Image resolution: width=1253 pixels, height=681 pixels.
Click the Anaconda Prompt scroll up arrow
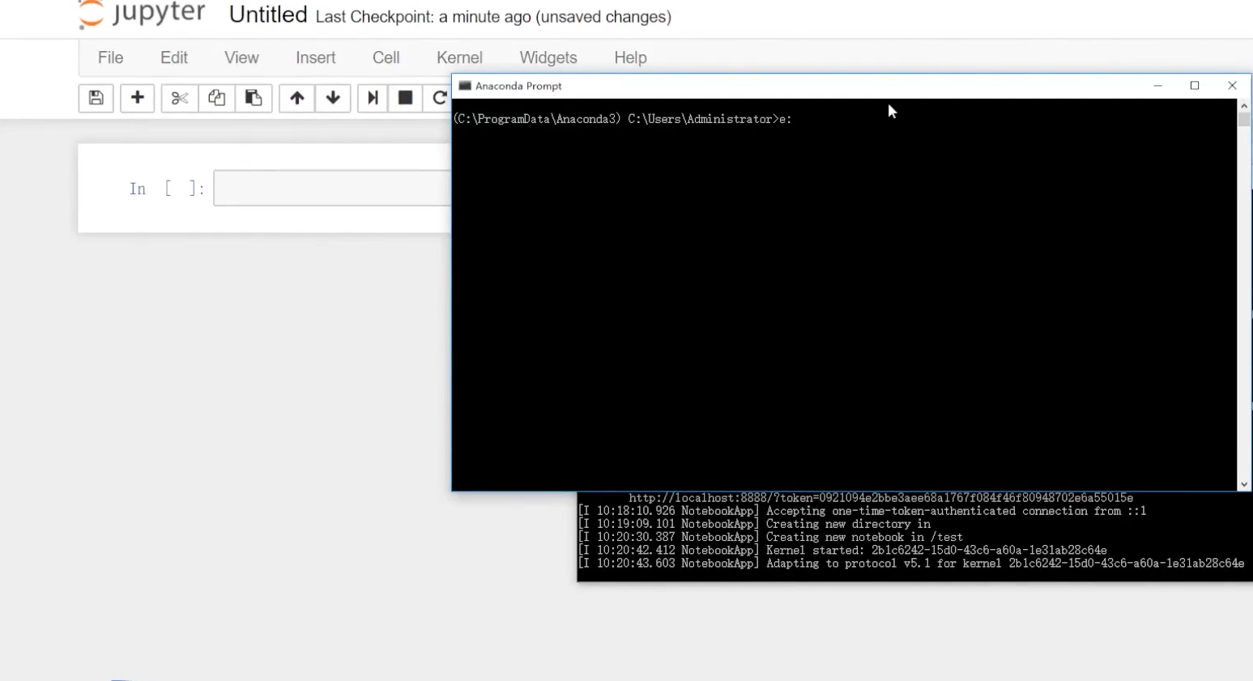(1244, 106)
